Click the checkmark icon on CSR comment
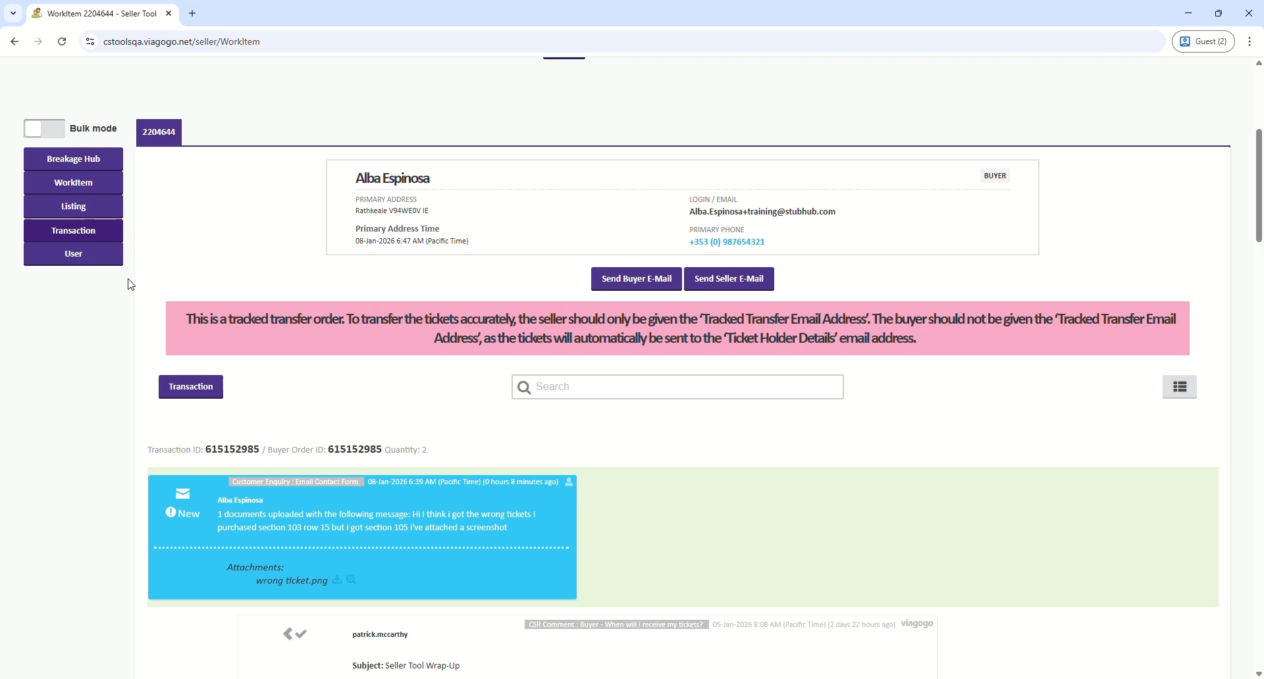Image resolution: width=1264 pixels, height=679 pixels. click(302, 635)
